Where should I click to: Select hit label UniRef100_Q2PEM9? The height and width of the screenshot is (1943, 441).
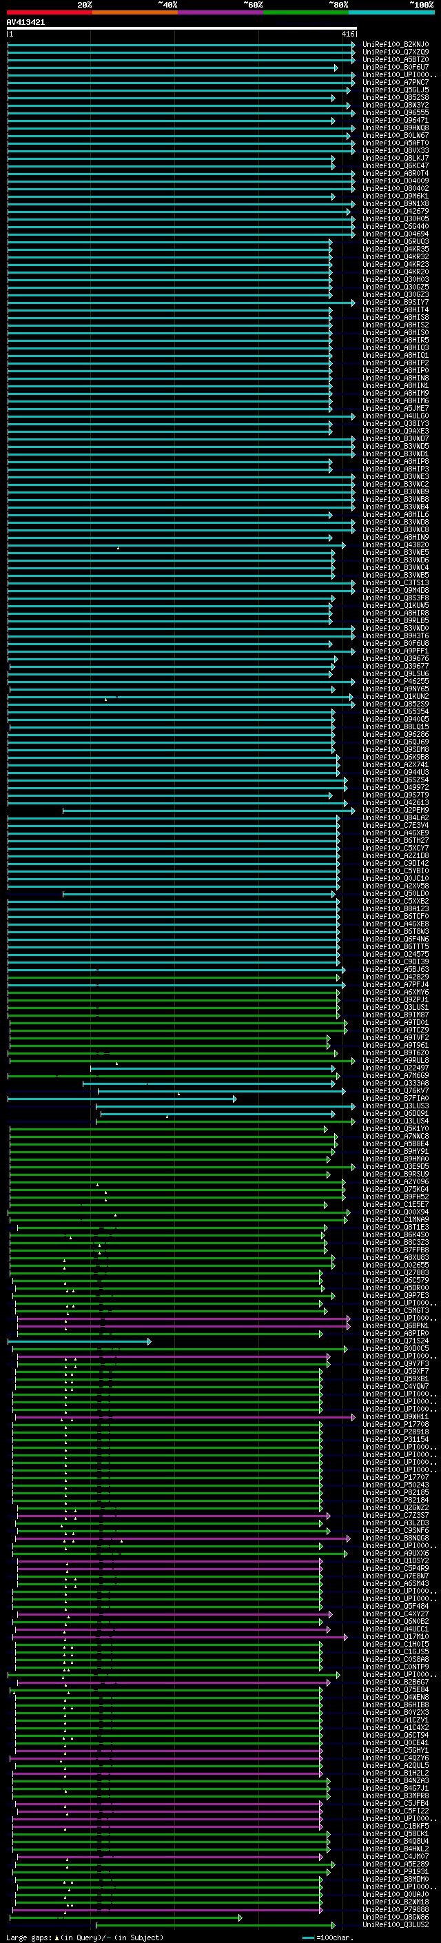[396, 810]
